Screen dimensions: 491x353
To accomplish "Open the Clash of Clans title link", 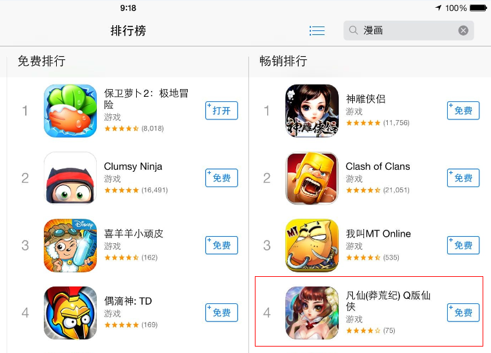I will (x=377, y=166).
